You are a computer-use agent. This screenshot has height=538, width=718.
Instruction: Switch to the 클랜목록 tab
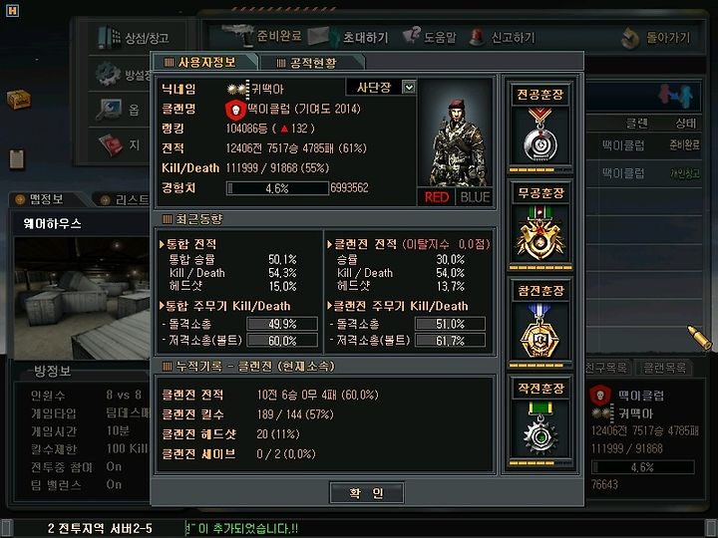point(663,368)
